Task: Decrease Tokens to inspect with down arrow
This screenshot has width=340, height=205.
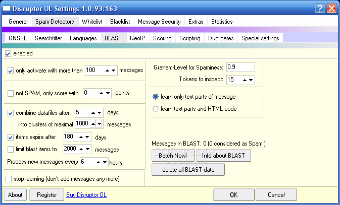Action: [251, 80]
